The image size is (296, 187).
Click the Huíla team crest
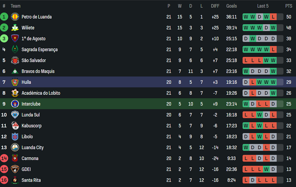[15, 82]
